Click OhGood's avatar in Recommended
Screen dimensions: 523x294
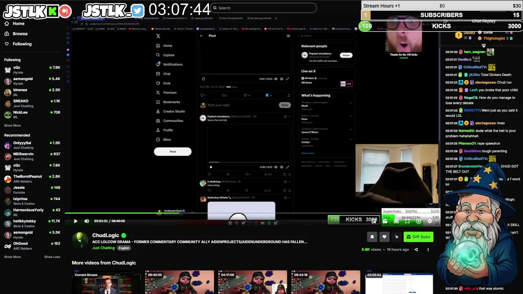(x=7, y=246)
